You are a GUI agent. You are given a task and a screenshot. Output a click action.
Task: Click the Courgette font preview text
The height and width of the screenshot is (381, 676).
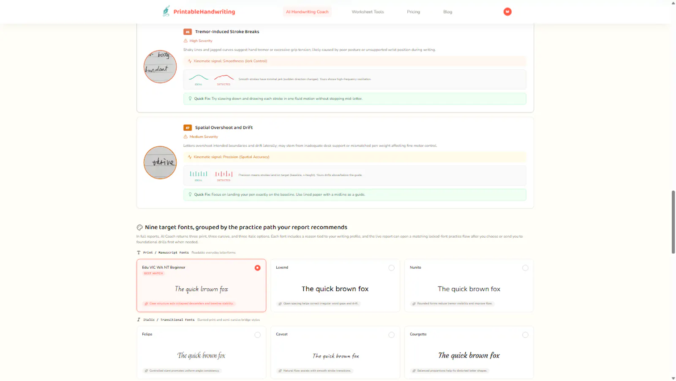(x=469, y=356)
